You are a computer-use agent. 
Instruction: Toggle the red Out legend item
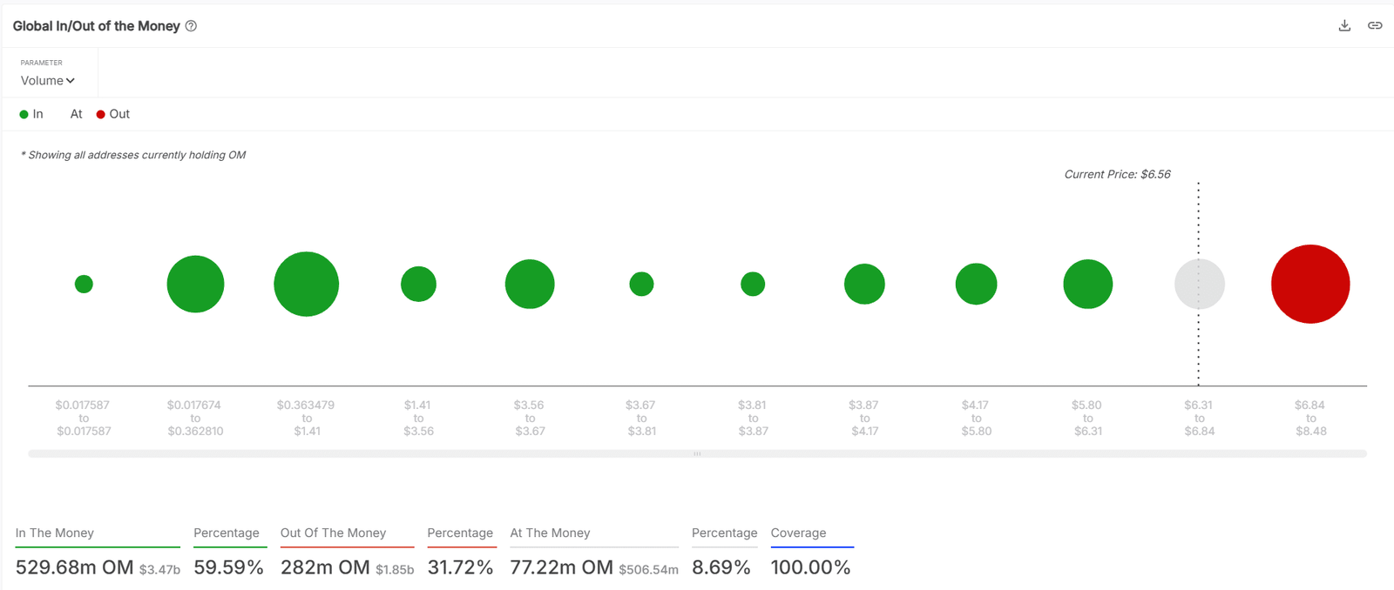[x=113, y=114]
